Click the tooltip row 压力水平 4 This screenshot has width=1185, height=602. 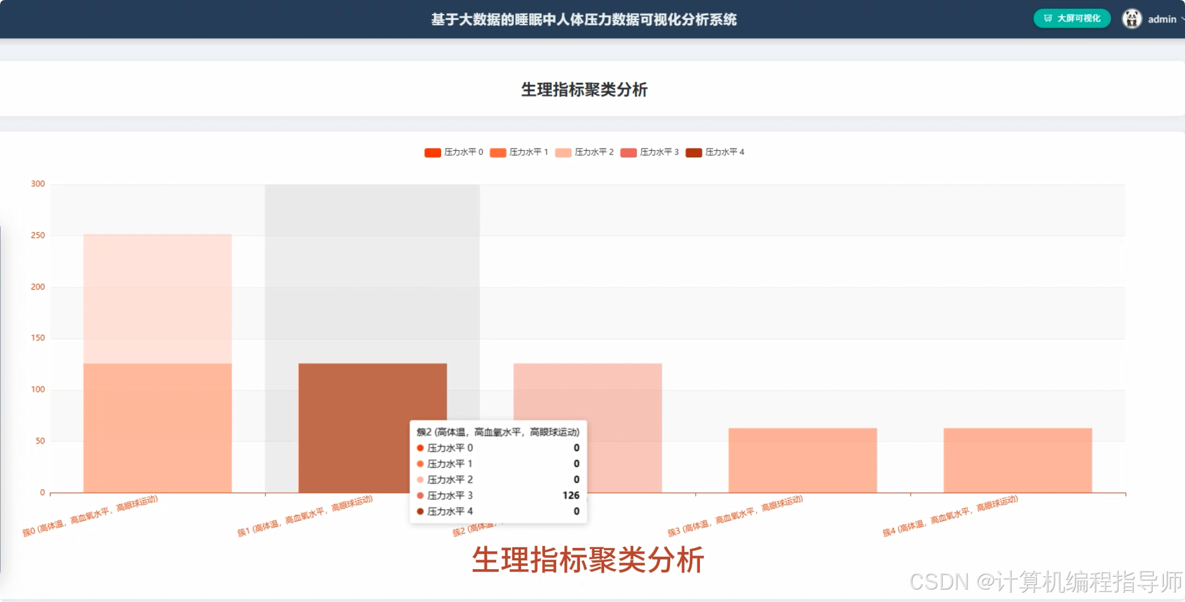tap(498, 512)
